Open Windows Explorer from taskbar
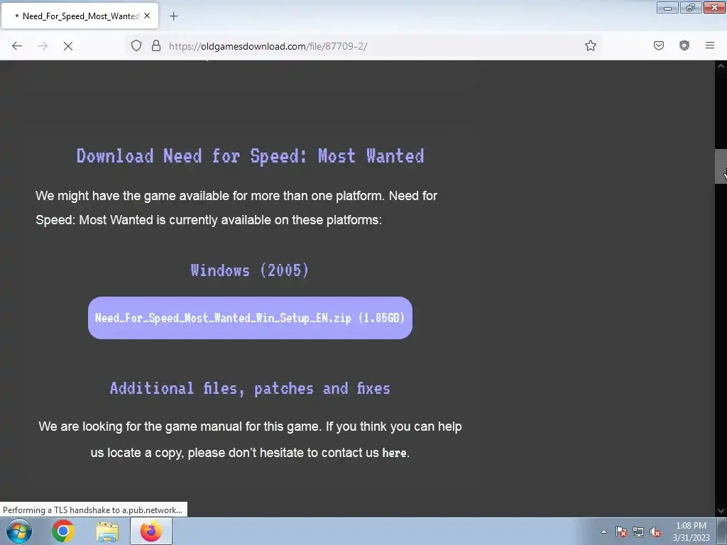 tap(107, 532)
